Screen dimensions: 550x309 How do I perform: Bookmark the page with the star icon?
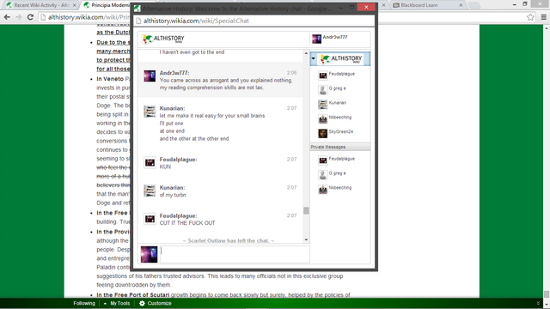pyautogui.click(x=530, y=17)
